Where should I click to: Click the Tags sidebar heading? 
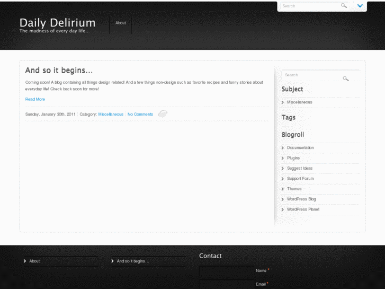click(x=289, y=117)
